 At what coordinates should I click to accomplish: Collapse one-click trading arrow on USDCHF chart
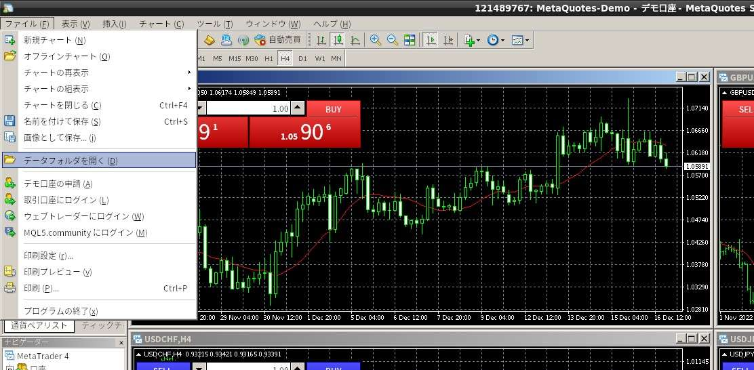[139, 354]
